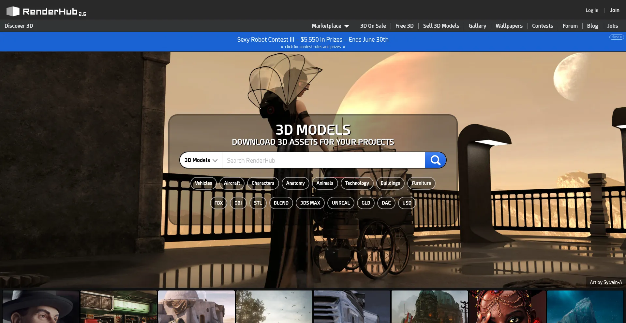Filter by BLEND format
The image size is (626, 323).
coord(281,203)
